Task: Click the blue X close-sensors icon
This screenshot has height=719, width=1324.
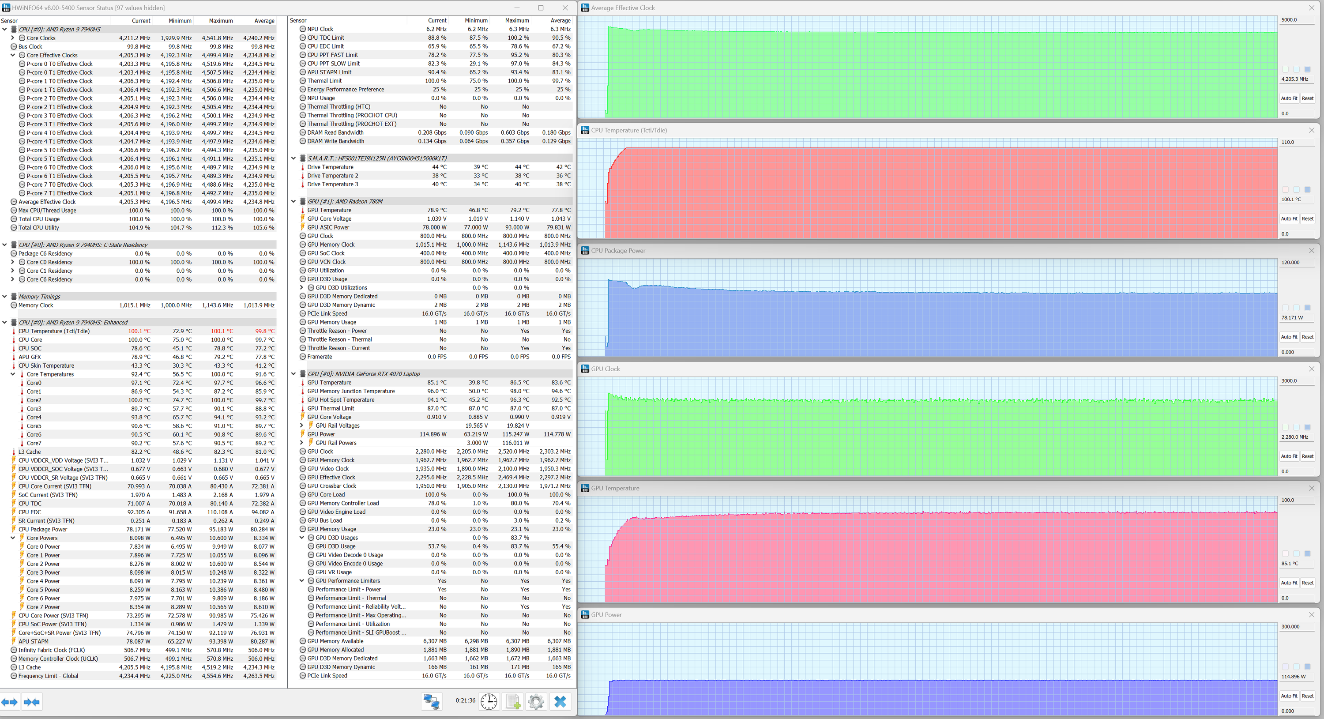Action: (x=560, y=701)
